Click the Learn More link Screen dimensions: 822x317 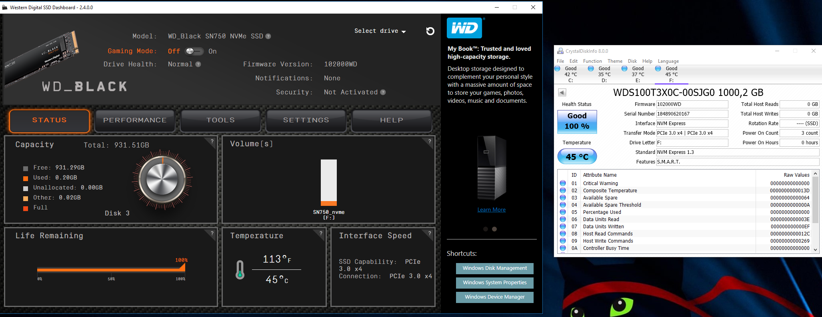point(492,210)
